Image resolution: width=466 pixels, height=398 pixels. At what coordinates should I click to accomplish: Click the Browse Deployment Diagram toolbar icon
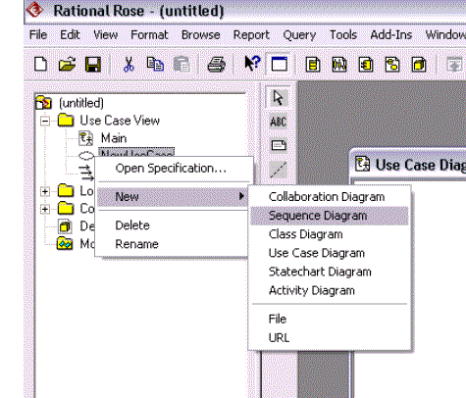419,65
